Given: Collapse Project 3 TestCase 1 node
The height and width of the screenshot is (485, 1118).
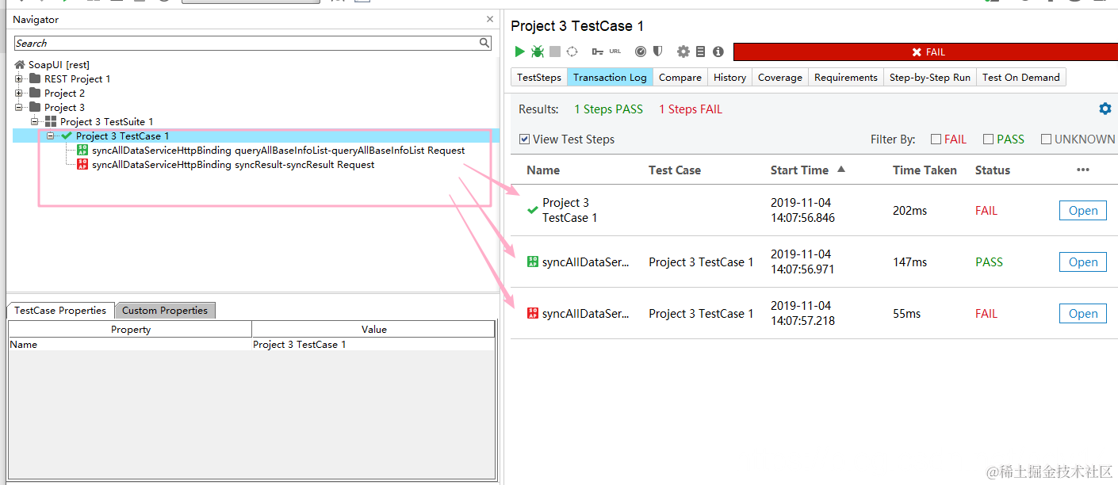Looking at the screenshot, I should tap(51, 136).
